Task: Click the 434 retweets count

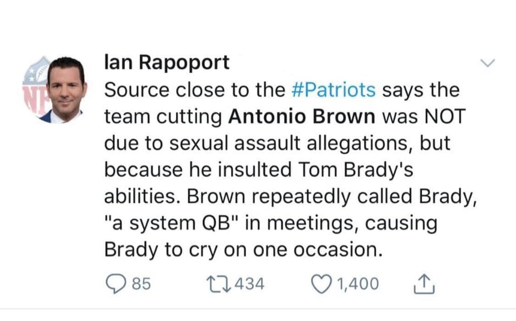Action: click(249, 284)
